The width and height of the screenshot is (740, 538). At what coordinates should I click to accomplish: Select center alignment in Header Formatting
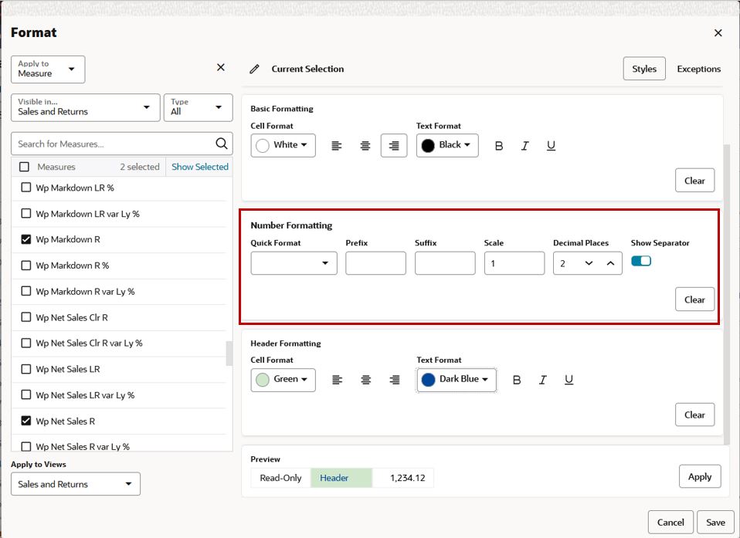pyautogui.click(x=365, y=379)
